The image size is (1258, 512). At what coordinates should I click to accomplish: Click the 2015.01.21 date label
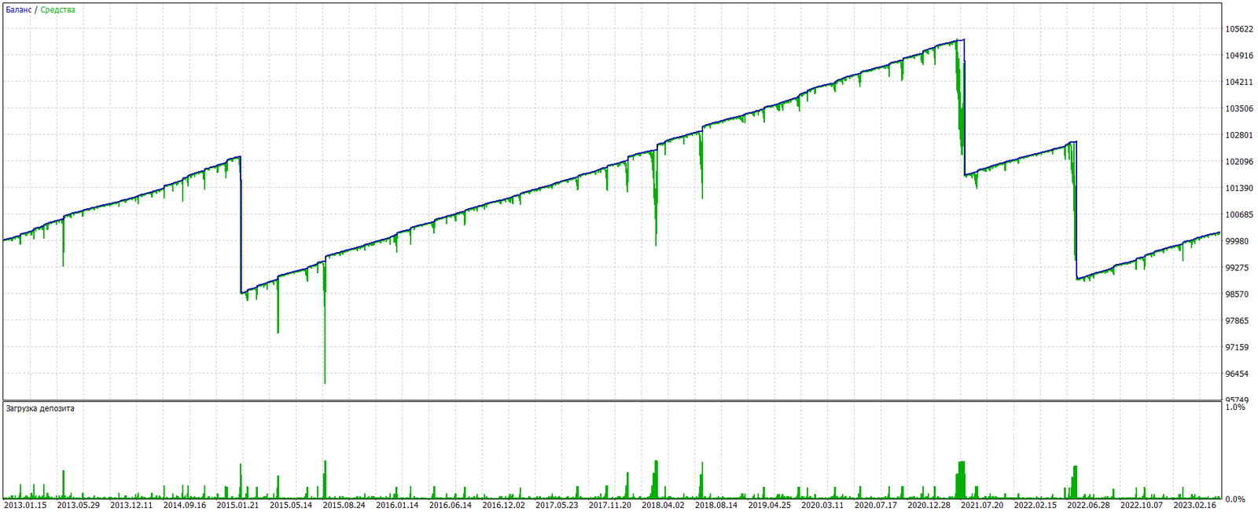(237, 505)
